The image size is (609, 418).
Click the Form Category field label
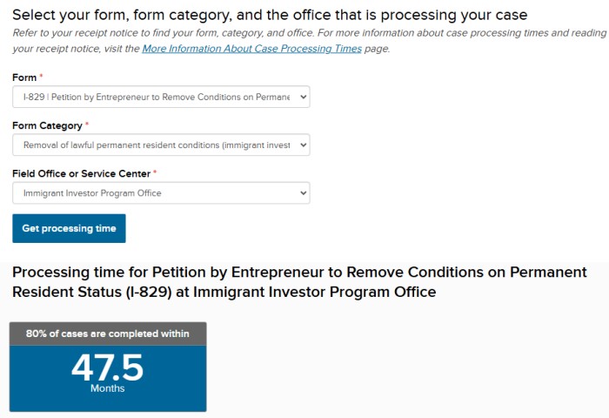pos(47,125)
